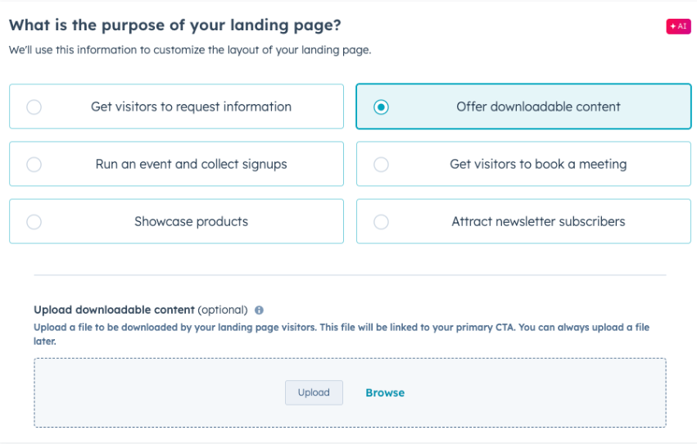Click the upload description helper text
Screen dimensions: 697x444
point(342,334)
